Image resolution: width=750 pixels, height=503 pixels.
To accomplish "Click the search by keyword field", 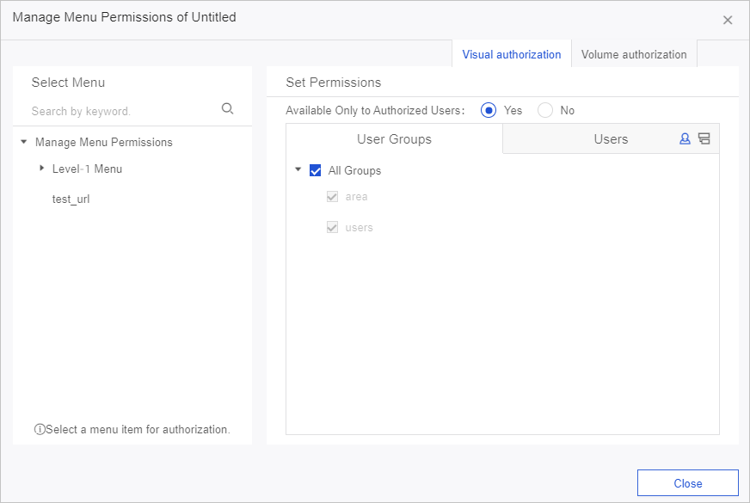I will coord(112,110).
